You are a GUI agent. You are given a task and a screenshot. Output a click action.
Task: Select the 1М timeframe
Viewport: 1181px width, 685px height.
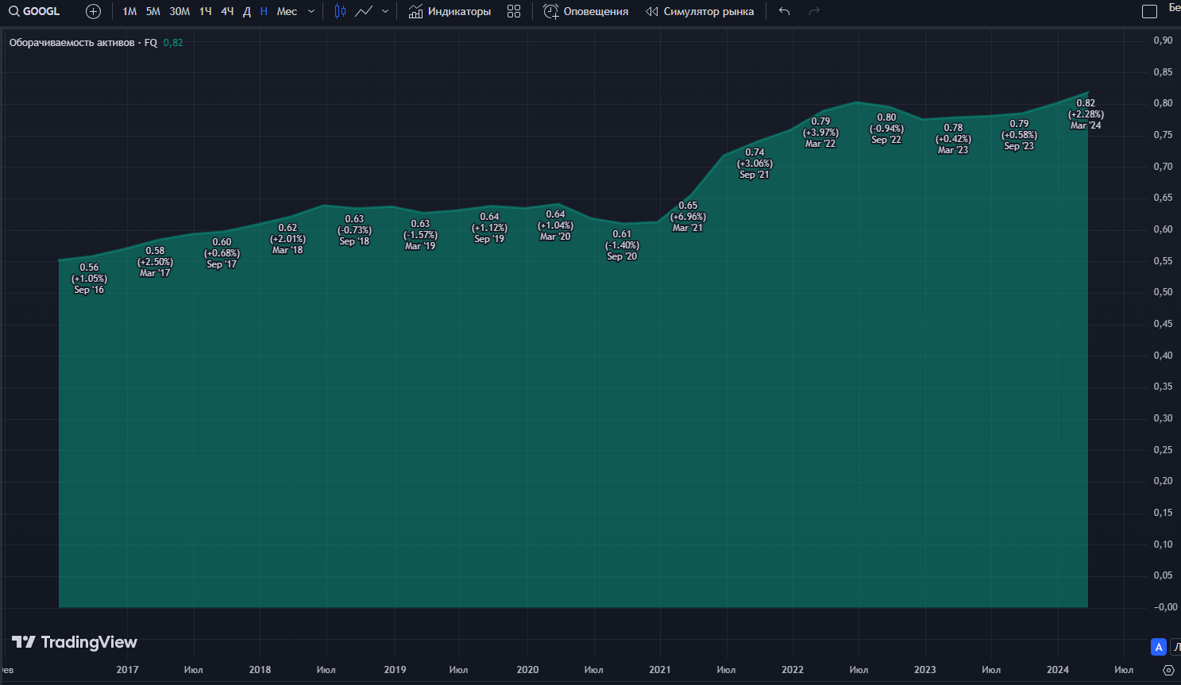[x=129, y=11]
